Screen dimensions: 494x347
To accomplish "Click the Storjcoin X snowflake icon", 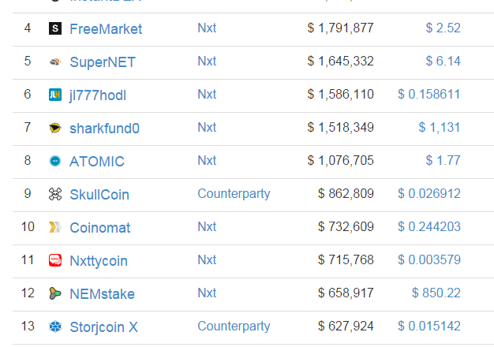I will (x=55, y=326).
